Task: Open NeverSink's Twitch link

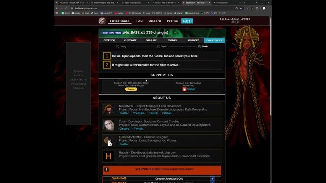Action: click(x=153, y=113)
